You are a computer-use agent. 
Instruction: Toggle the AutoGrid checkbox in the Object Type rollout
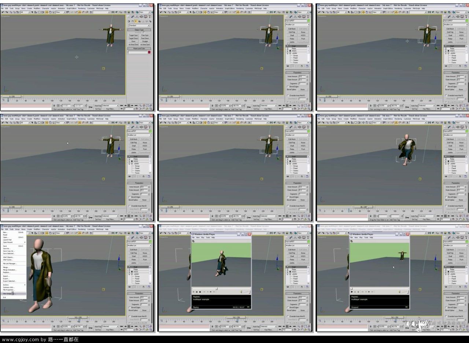pos(143,32)
